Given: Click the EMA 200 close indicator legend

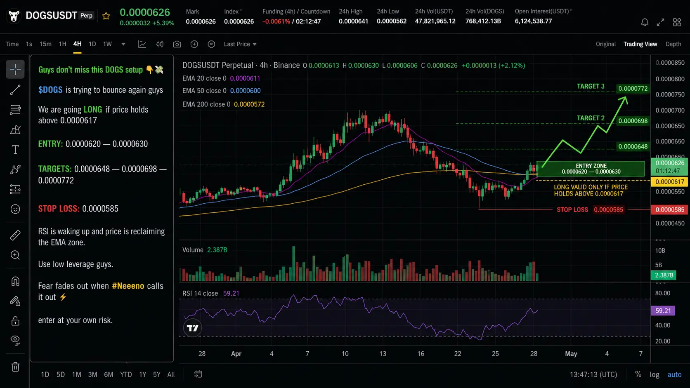Looking at the screenshot, I should [x=223, y=104].
